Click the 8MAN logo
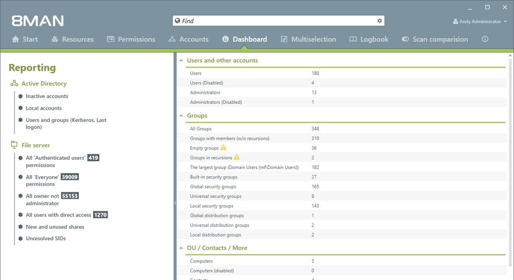Image resolution: width=514 pixels, height=280 pixels. pos(38,21)
